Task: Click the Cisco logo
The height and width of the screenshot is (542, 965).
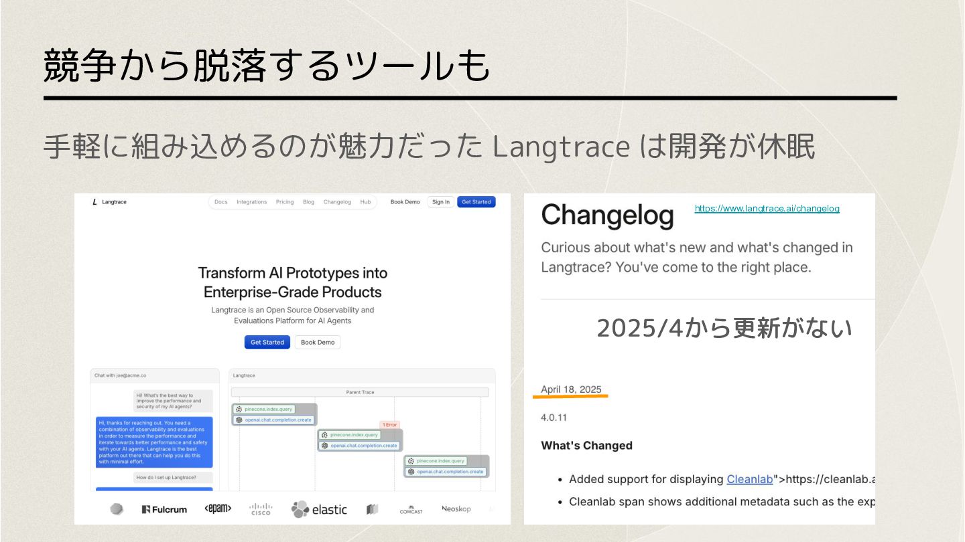Action: [x=261, y=509]
